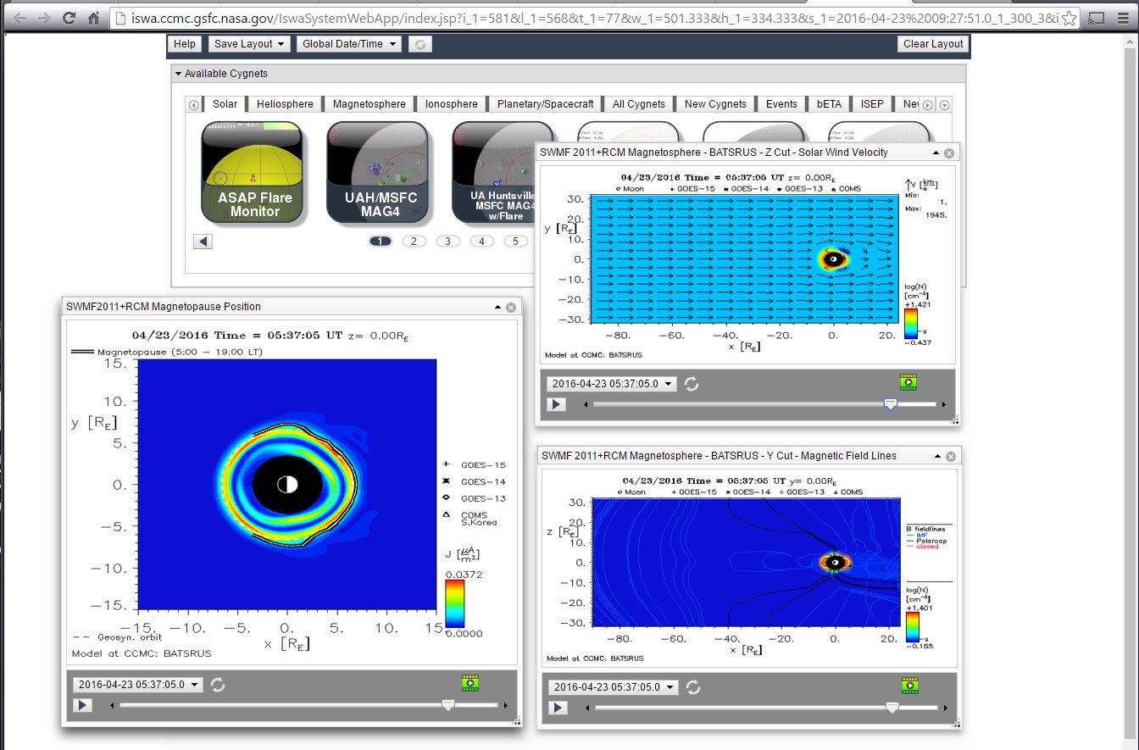Collapse the Magnetopause Position window
Viewport: 1139px width, 750px height.
[x=497, y=308]
